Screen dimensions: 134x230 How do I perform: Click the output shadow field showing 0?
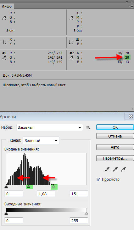click(x=14, y=221)
